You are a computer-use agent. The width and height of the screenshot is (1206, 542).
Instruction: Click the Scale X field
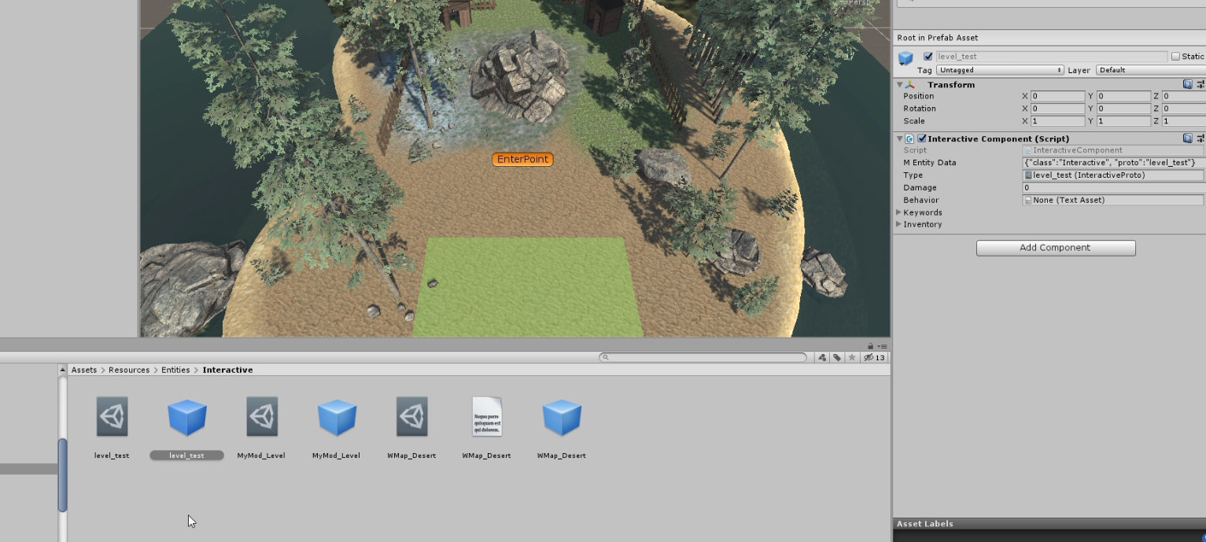coord(1058,121)
